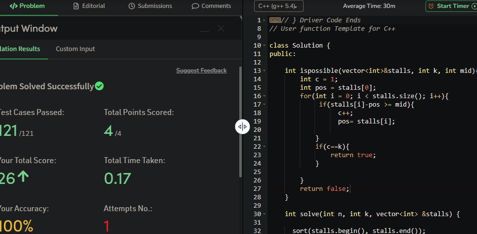This screenshot has height=234, width=477.
Task: Click the output panel vertical scrollbar
Action: pyautogui.click(x=240, y=122)
